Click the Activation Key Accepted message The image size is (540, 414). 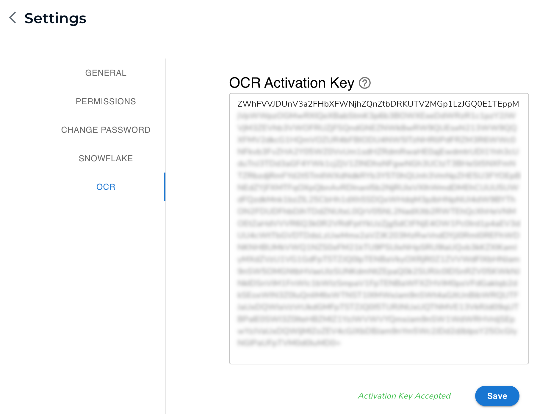[x=404, y=396]
